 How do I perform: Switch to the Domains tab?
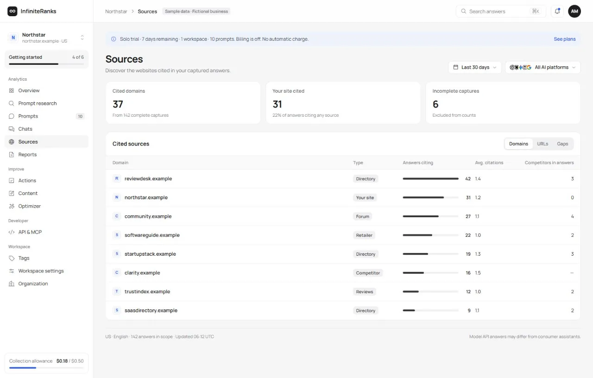point(518,144)
